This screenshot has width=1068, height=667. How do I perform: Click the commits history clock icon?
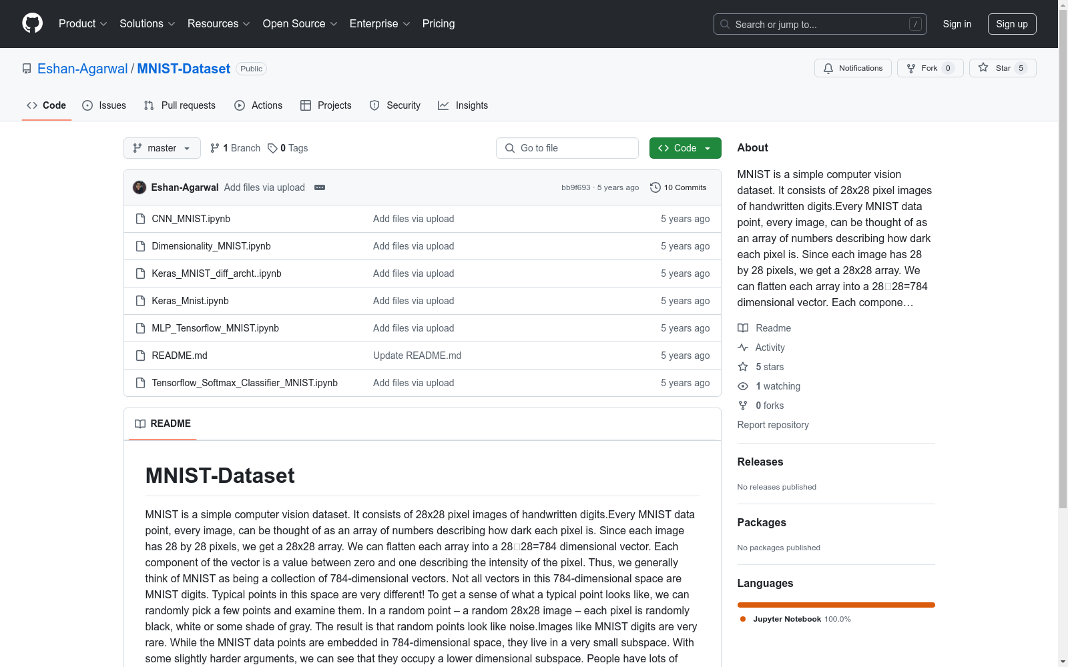(655, 187)
